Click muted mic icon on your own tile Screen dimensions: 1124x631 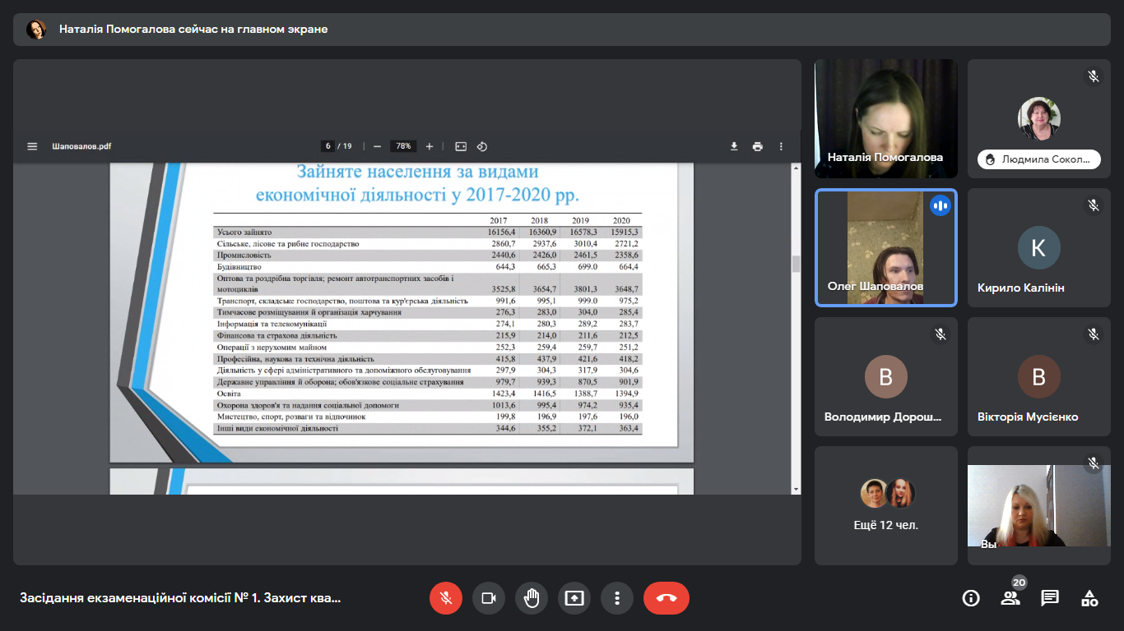[x=1093, y=463]
